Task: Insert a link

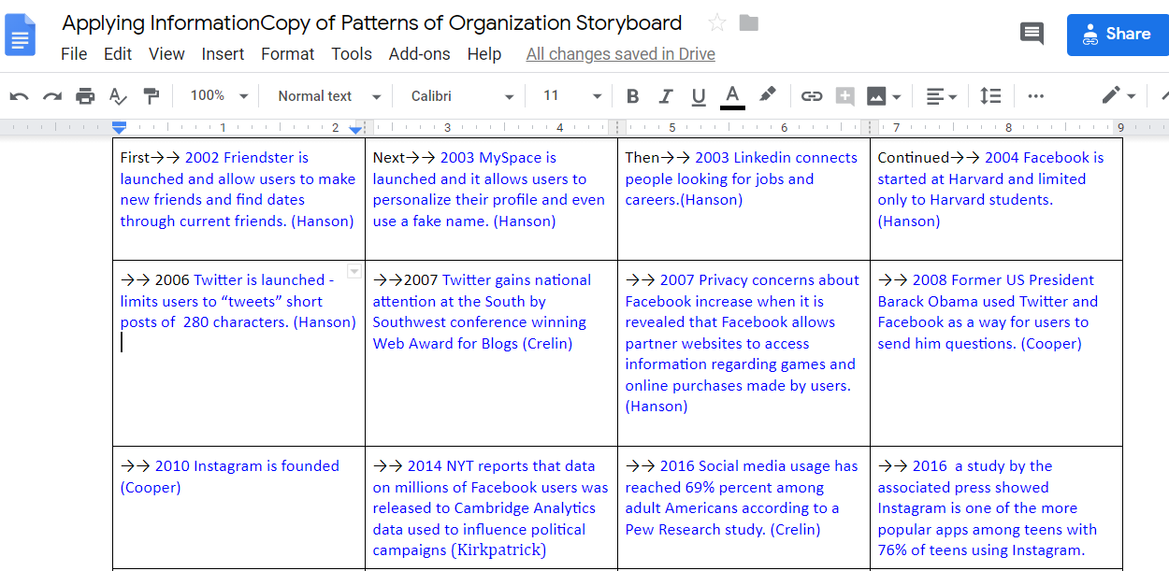Action: tap(812, 95)
